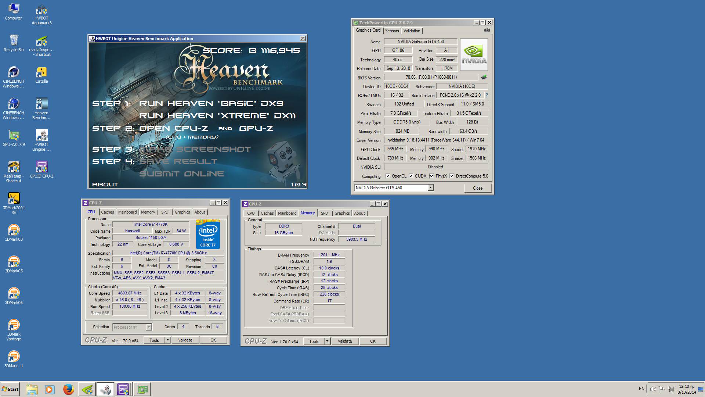Open Windows Media Player from the taskbar
705x397 pixels.
point(50,389)
